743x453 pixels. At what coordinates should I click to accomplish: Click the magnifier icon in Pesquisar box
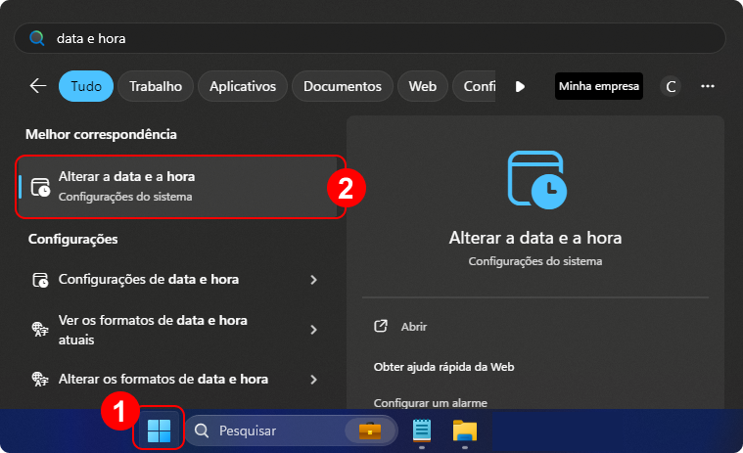tap(202, 430)
